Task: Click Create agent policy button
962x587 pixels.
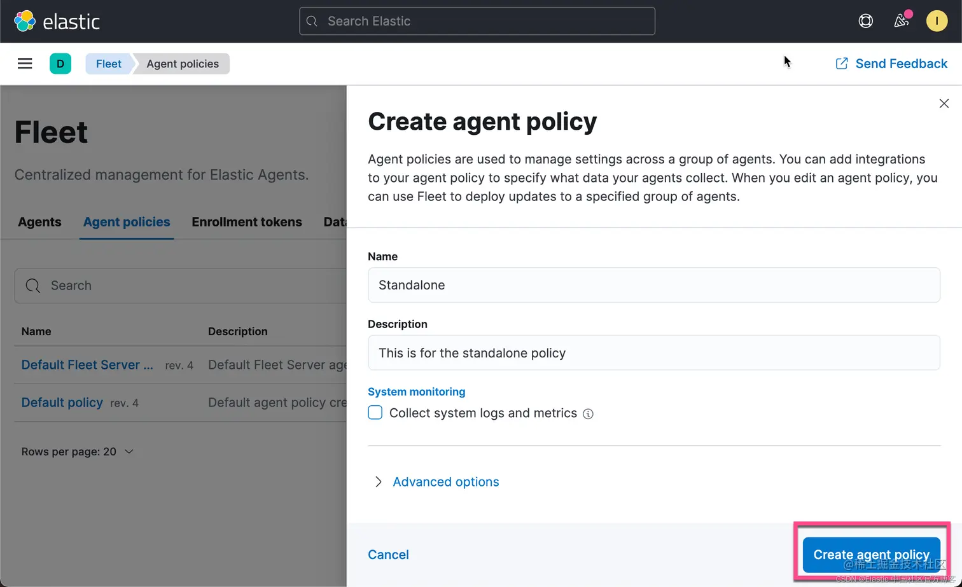Action: [x=871, y=555]
